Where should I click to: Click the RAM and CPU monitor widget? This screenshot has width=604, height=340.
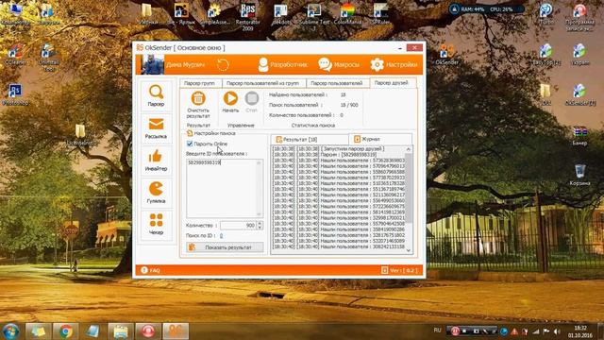pyautogui.click(x=486, y=9)
